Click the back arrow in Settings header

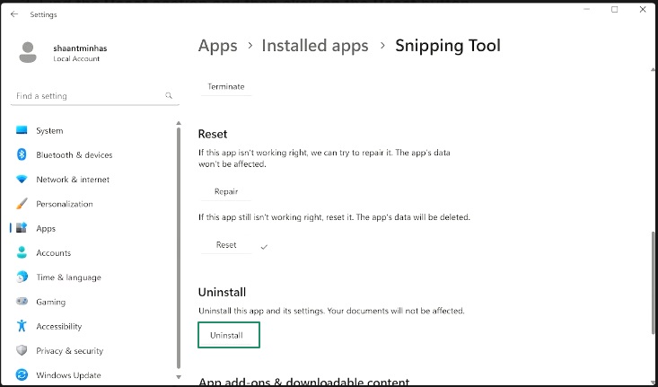14,14
